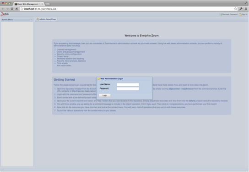This screenshot has width=249, height=172.
Task: Click the Security policy configuration bullet
Action: coord(69,54)
